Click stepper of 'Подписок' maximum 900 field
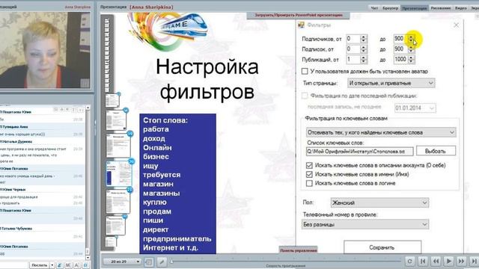The height and width of the screenshot is (269, 479). coord(411,49)
